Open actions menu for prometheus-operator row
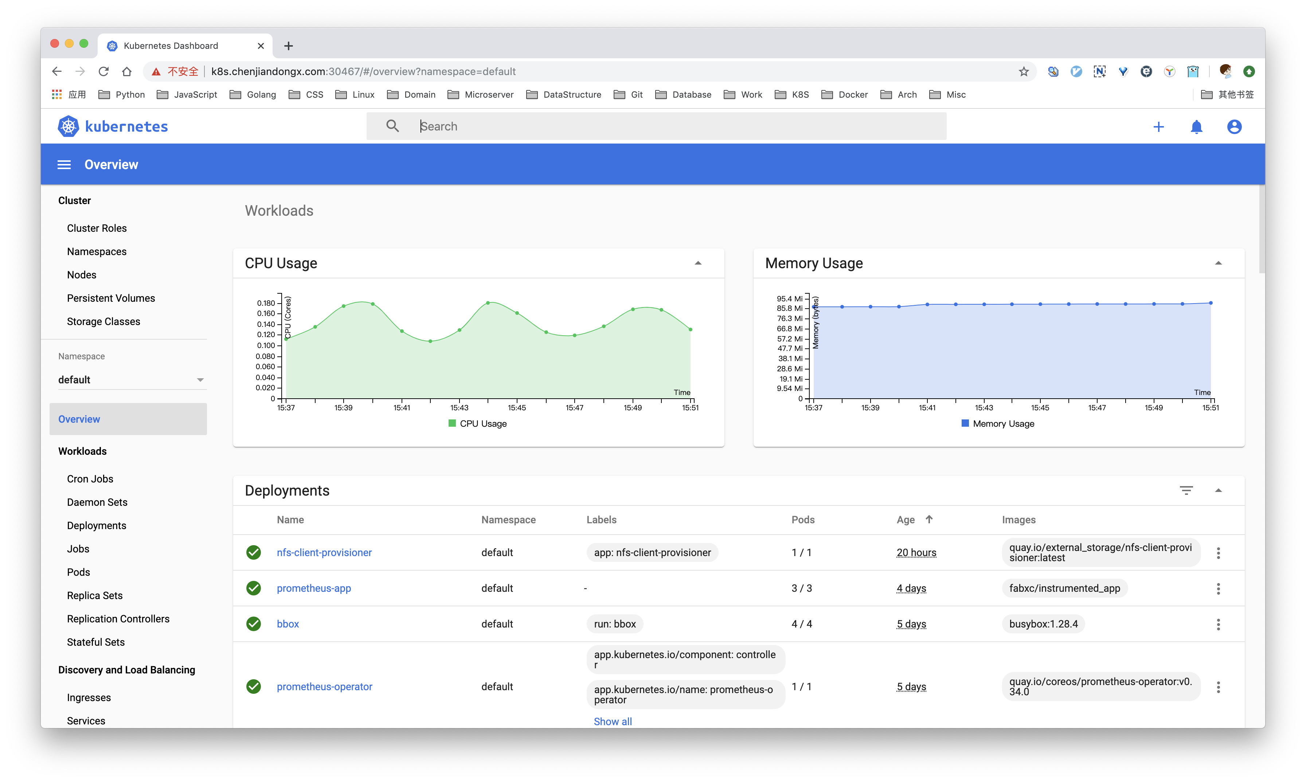Screen dimensions: 1306x782 [1218, 687]
